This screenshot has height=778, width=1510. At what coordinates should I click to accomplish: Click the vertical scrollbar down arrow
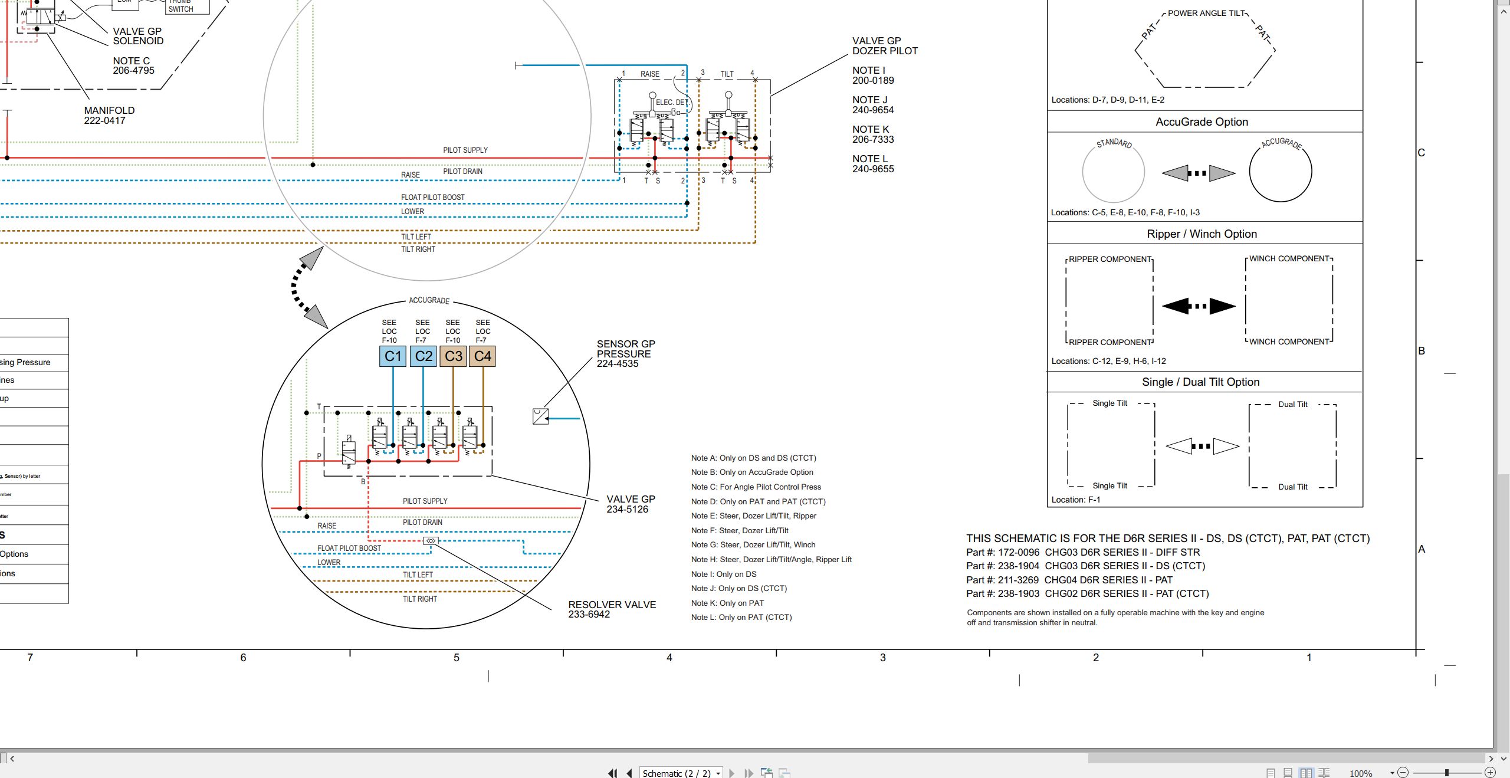[x=1503, y=759]
